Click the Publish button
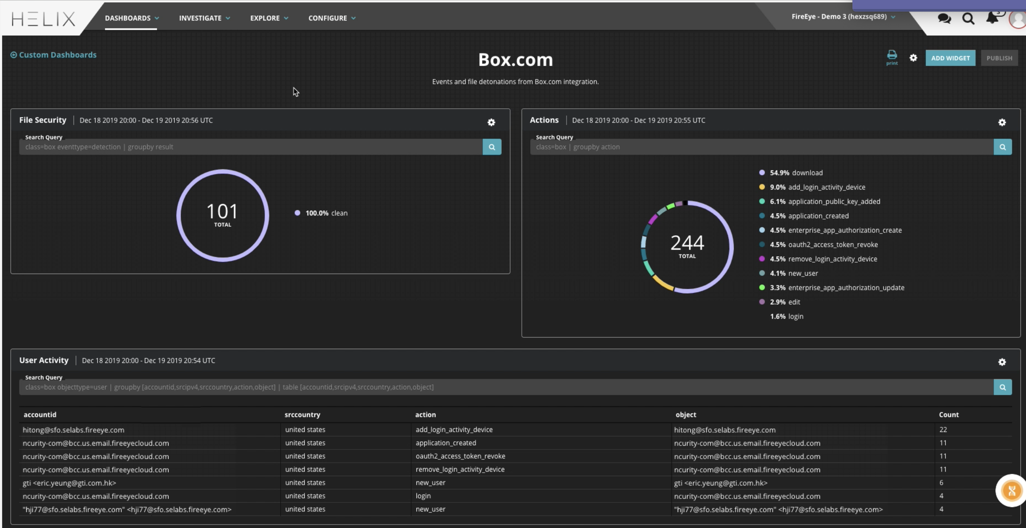The width and height of the screenshot is (1026, 528). point(999,58)
